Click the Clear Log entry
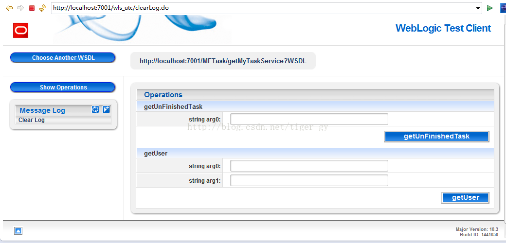This screenshot has height=243, width=506. click(x=32, y=120)
